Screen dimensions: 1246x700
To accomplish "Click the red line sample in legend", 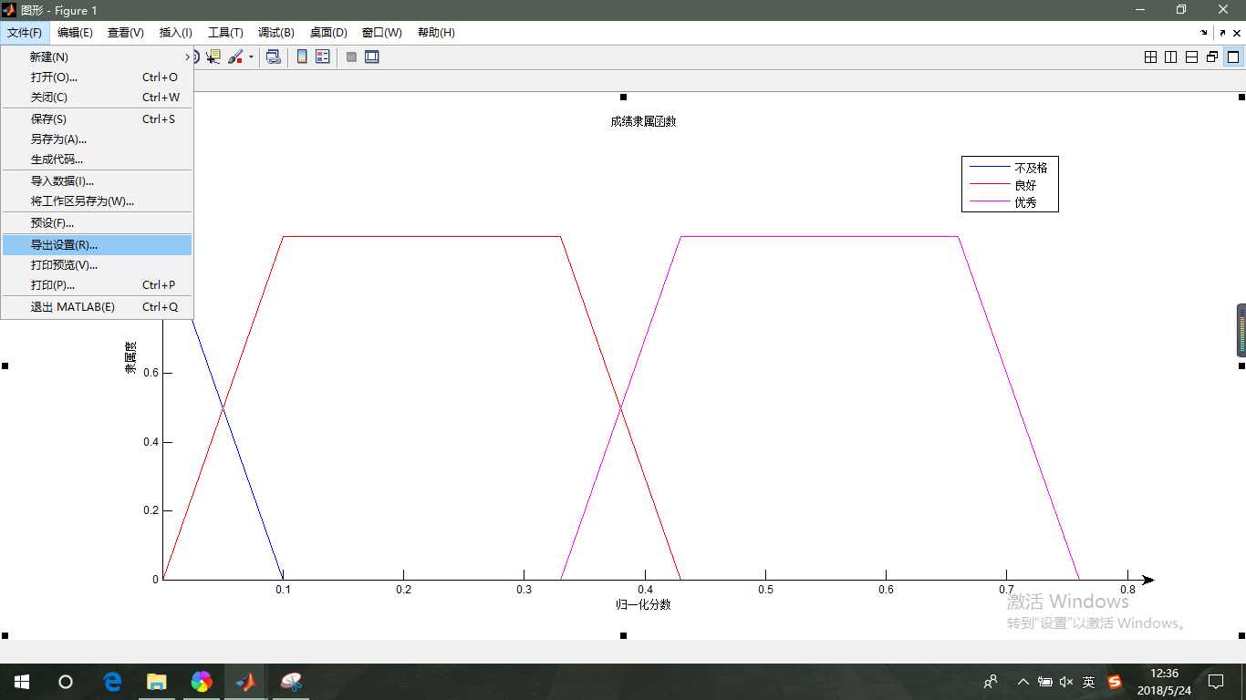I will click(990, 185).
